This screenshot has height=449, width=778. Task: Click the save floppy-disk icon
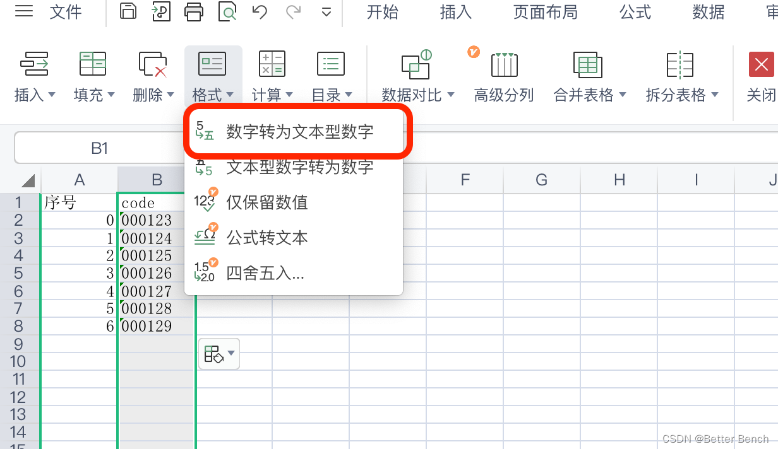click(128, 11)
